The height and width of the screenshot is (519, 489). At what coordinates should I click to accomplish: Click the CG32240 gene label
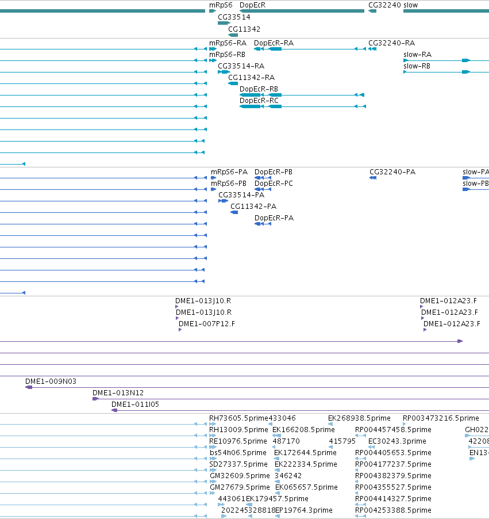[x=384, y=5]
